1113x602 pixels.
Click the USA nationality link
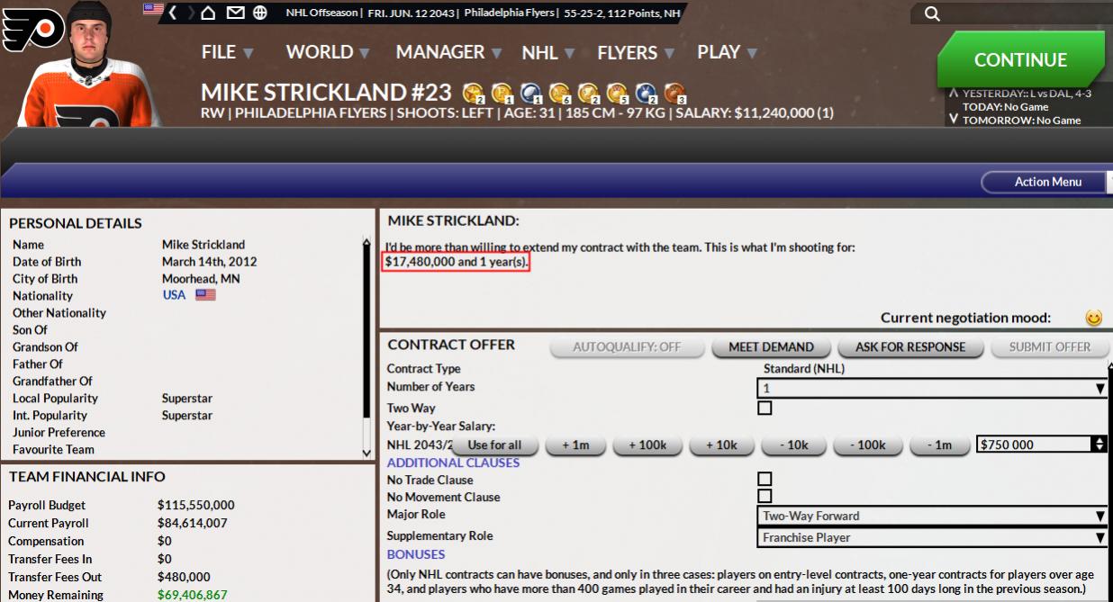click(x=174, y=295)
